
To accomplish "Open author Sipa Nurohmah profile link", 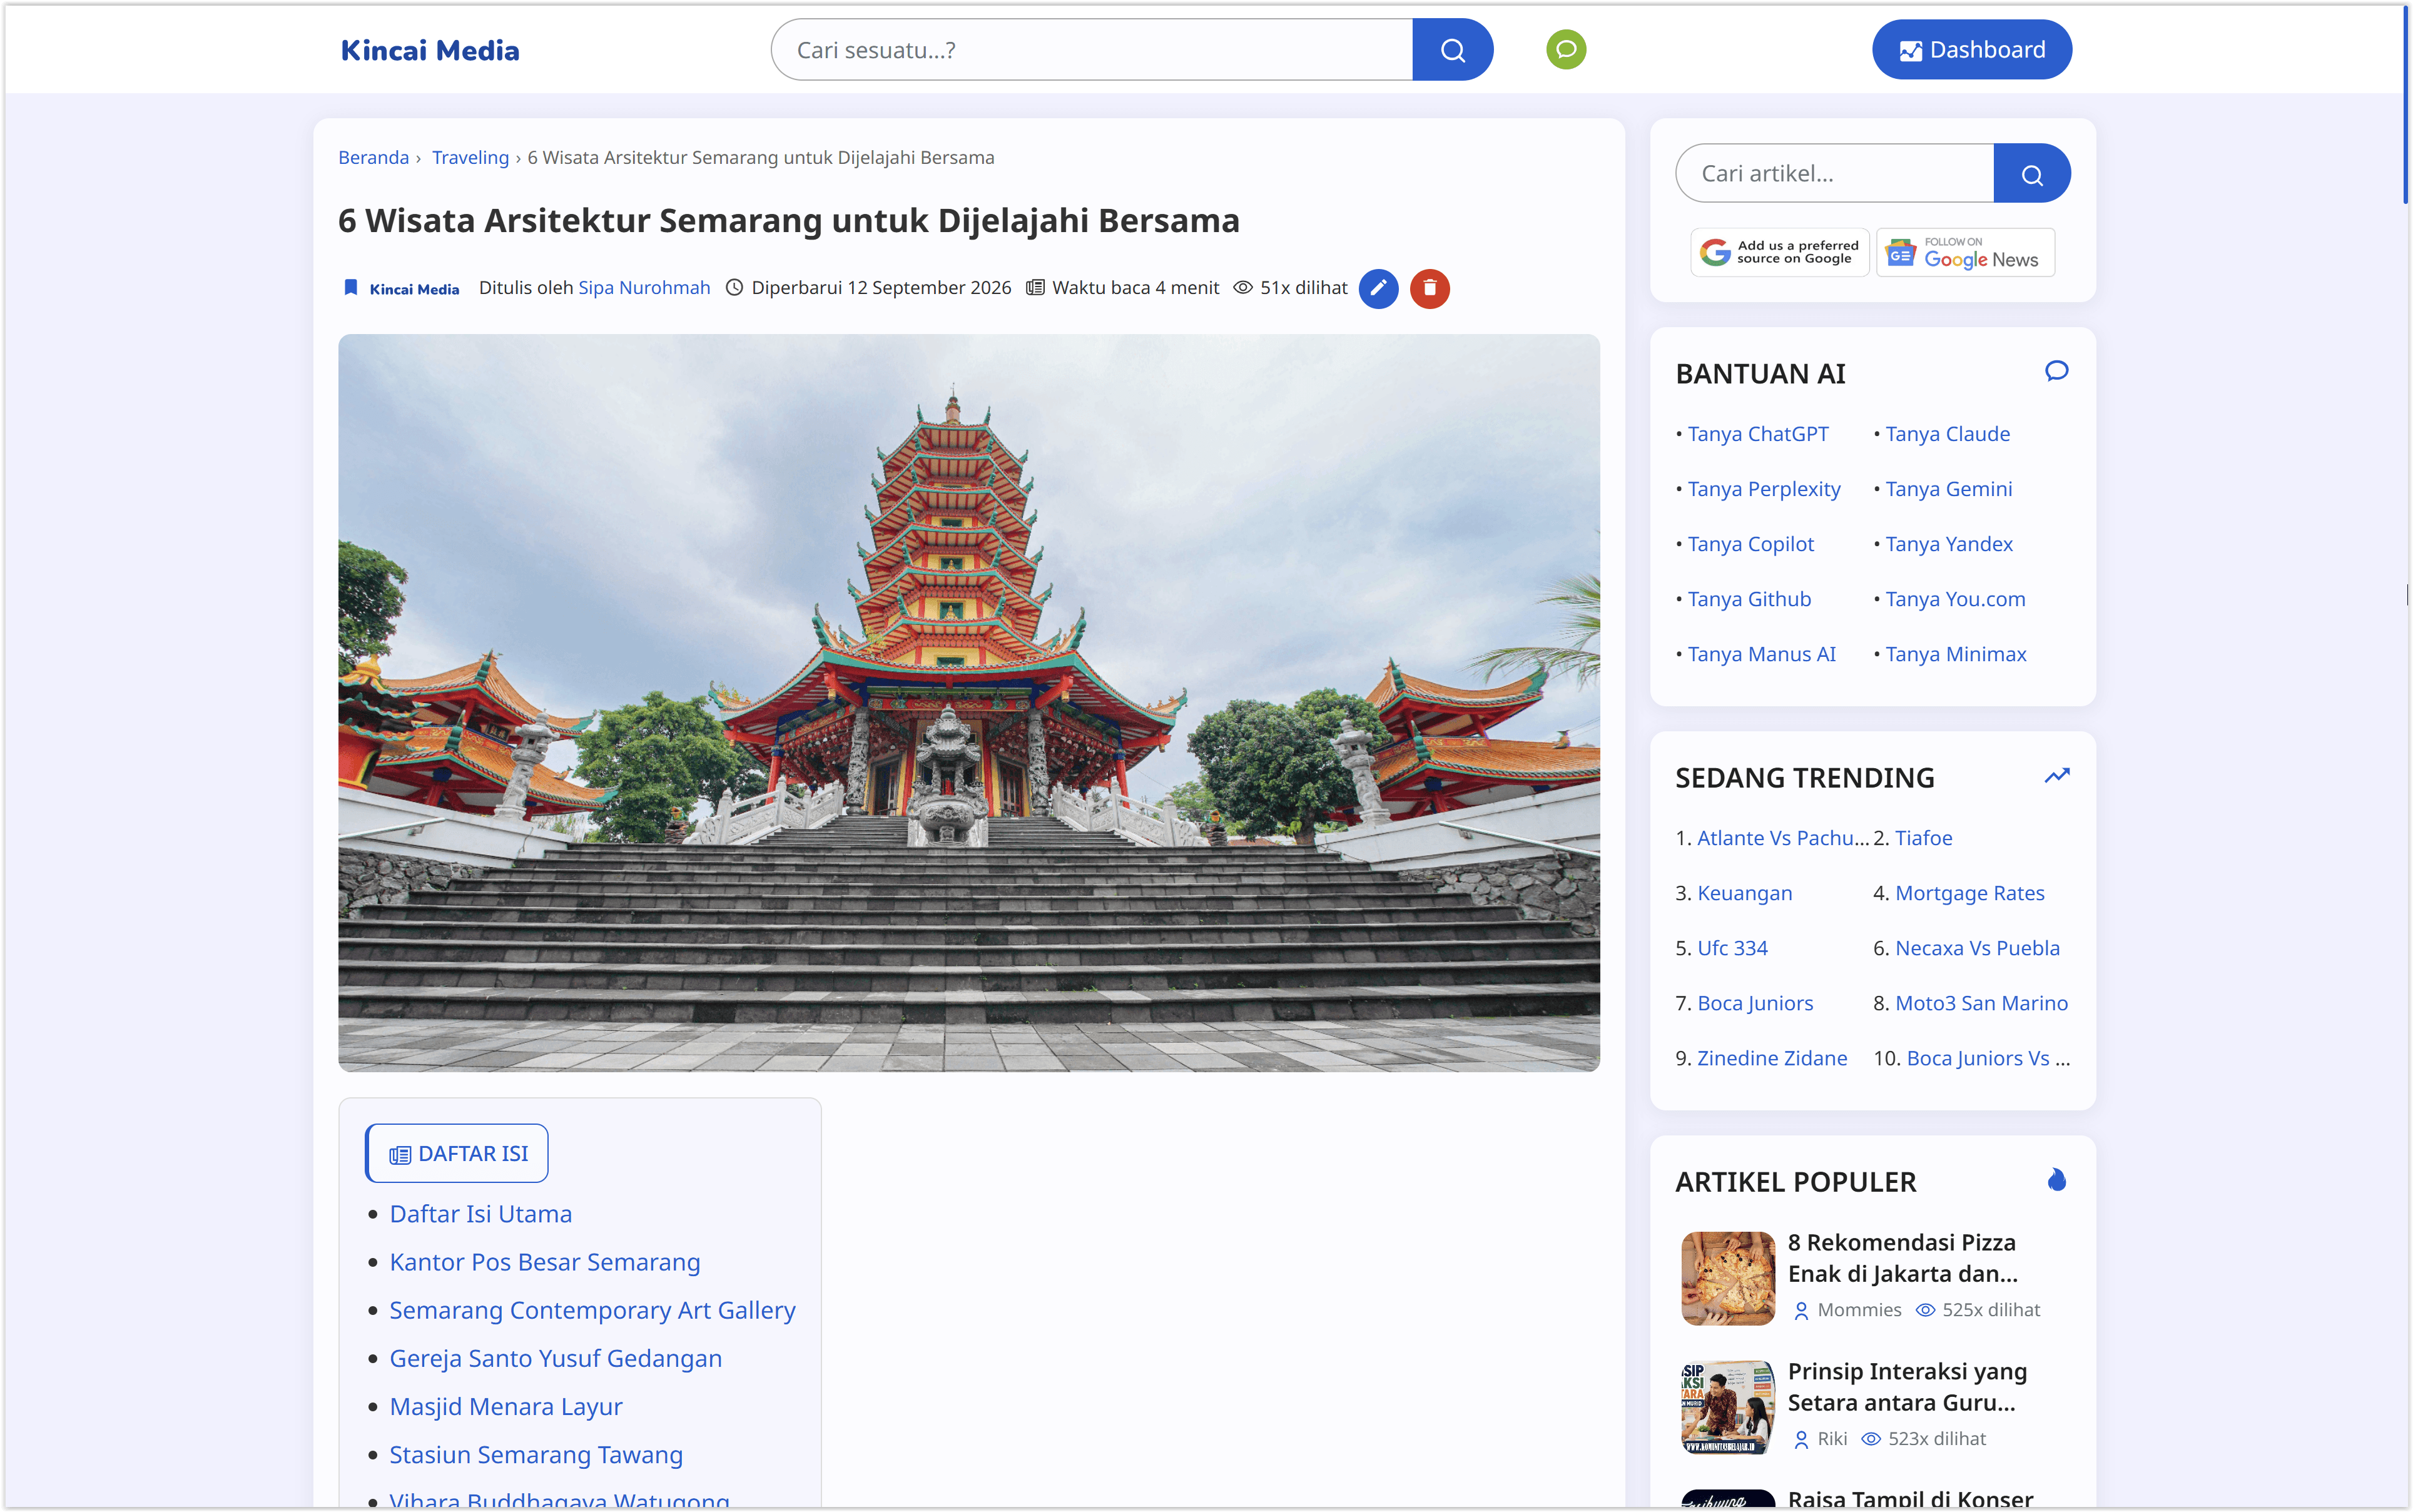I will (x=644, y=288).
